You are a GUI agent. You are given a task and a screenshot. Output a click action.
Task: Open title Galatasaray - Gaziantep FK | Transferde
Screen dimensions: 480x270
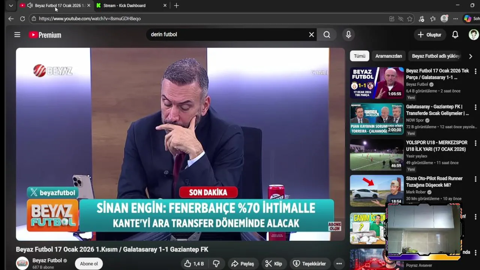click(x=438, y=110)
